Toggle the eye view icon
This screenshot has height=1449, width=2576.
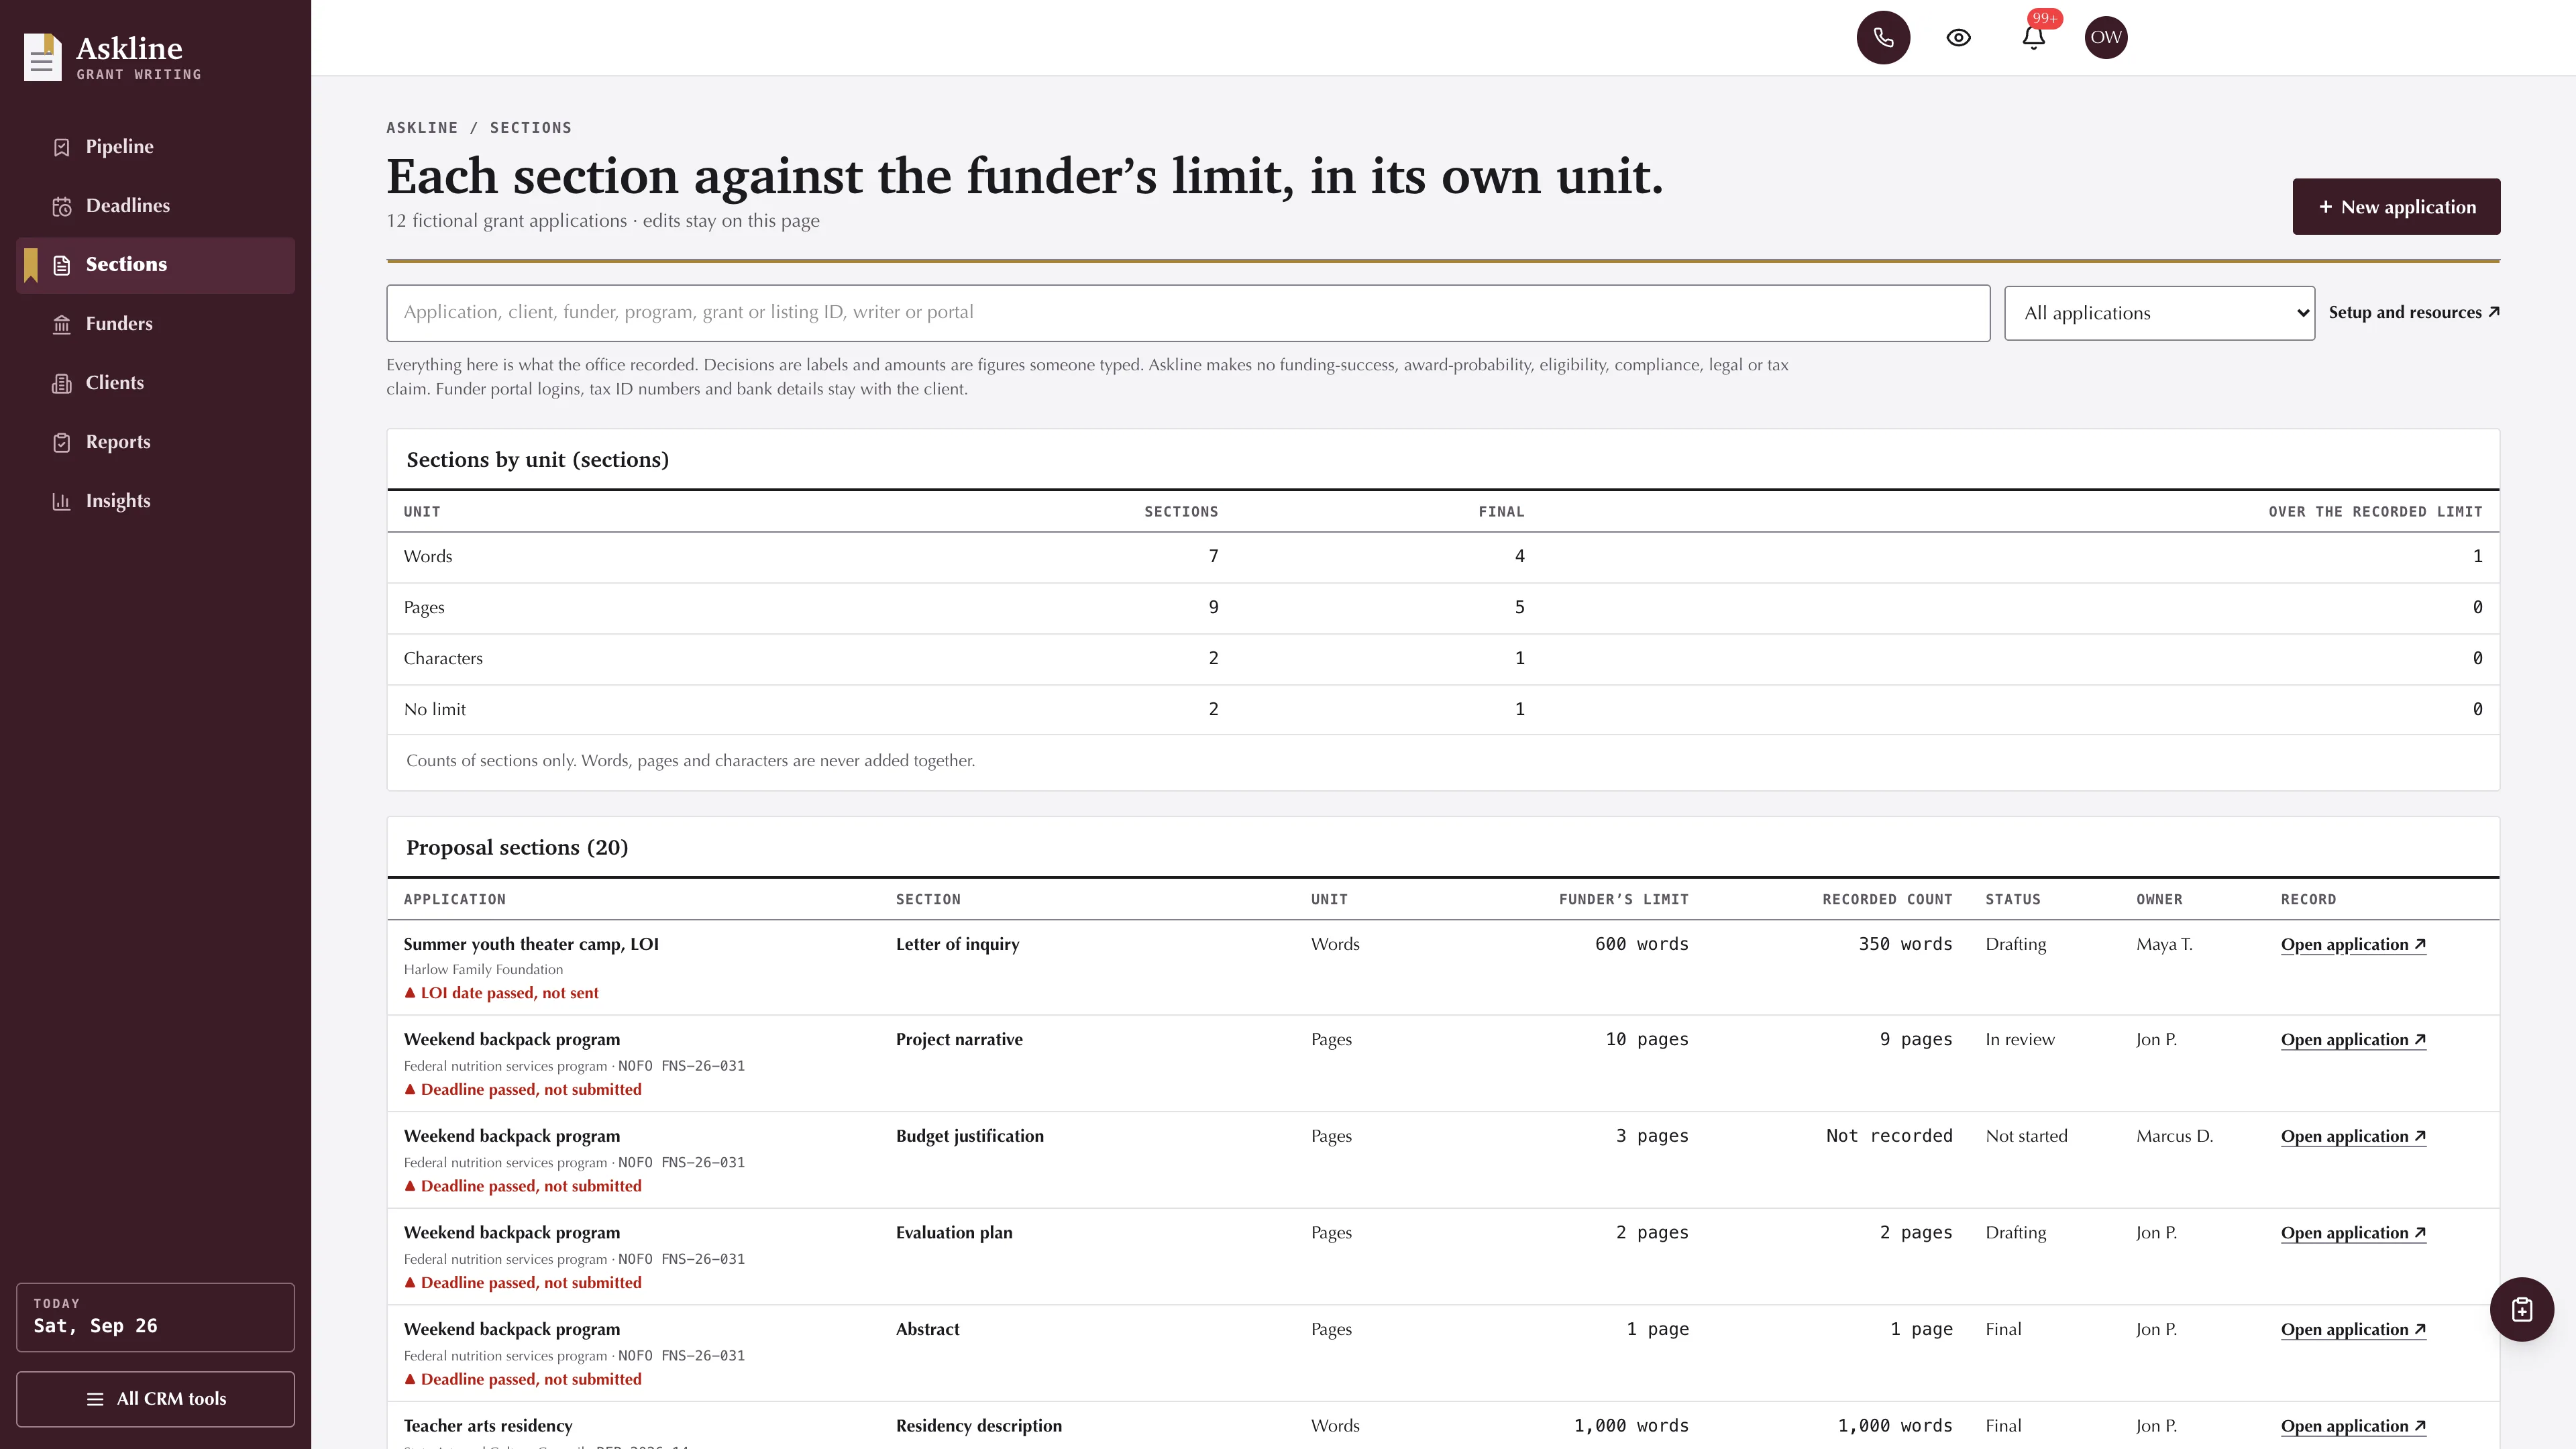tap(1958, 38)
